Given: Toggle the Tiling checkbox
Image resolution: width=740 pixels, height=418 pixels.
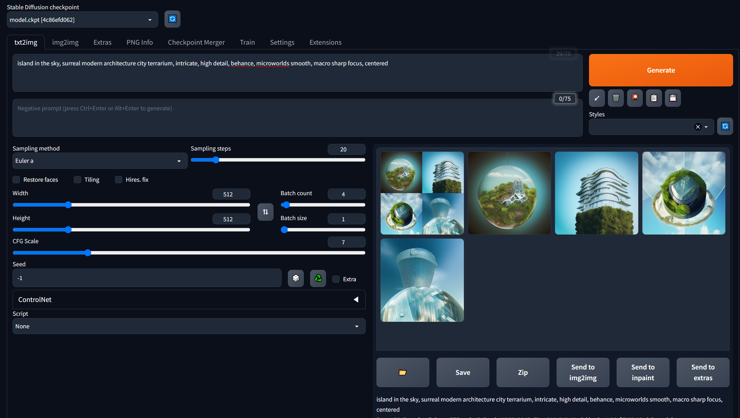Looking at the screenshot, I should point(77,180).
